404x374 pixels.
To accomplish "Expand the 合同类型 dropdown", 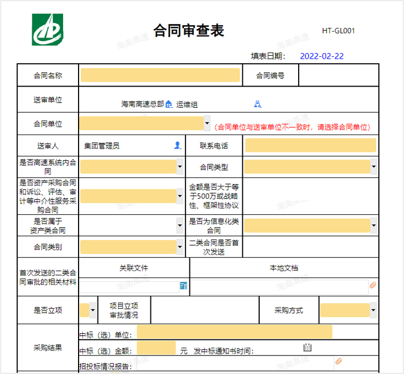I will [x=373, y=166].
